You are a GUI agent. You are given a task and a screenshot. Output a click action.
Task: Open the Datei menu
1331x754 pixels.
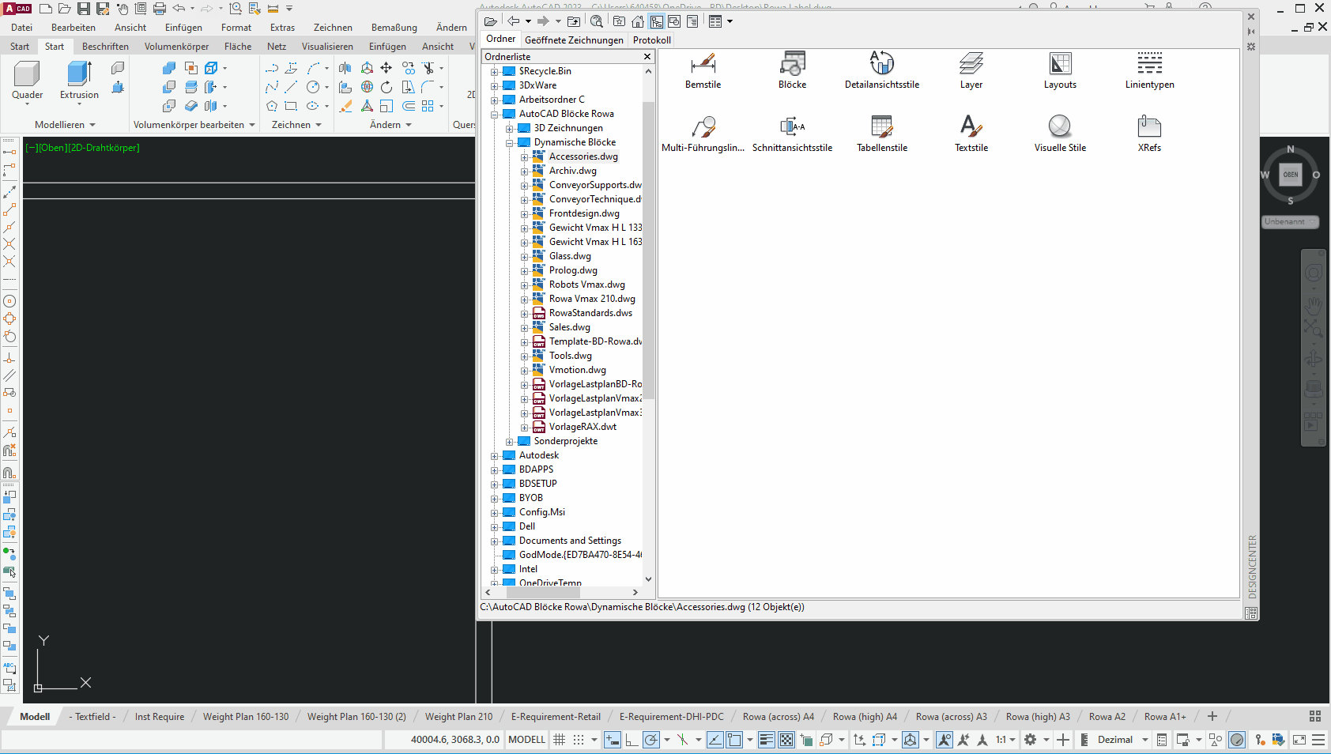pyautogui.click(x=21, y=28)
